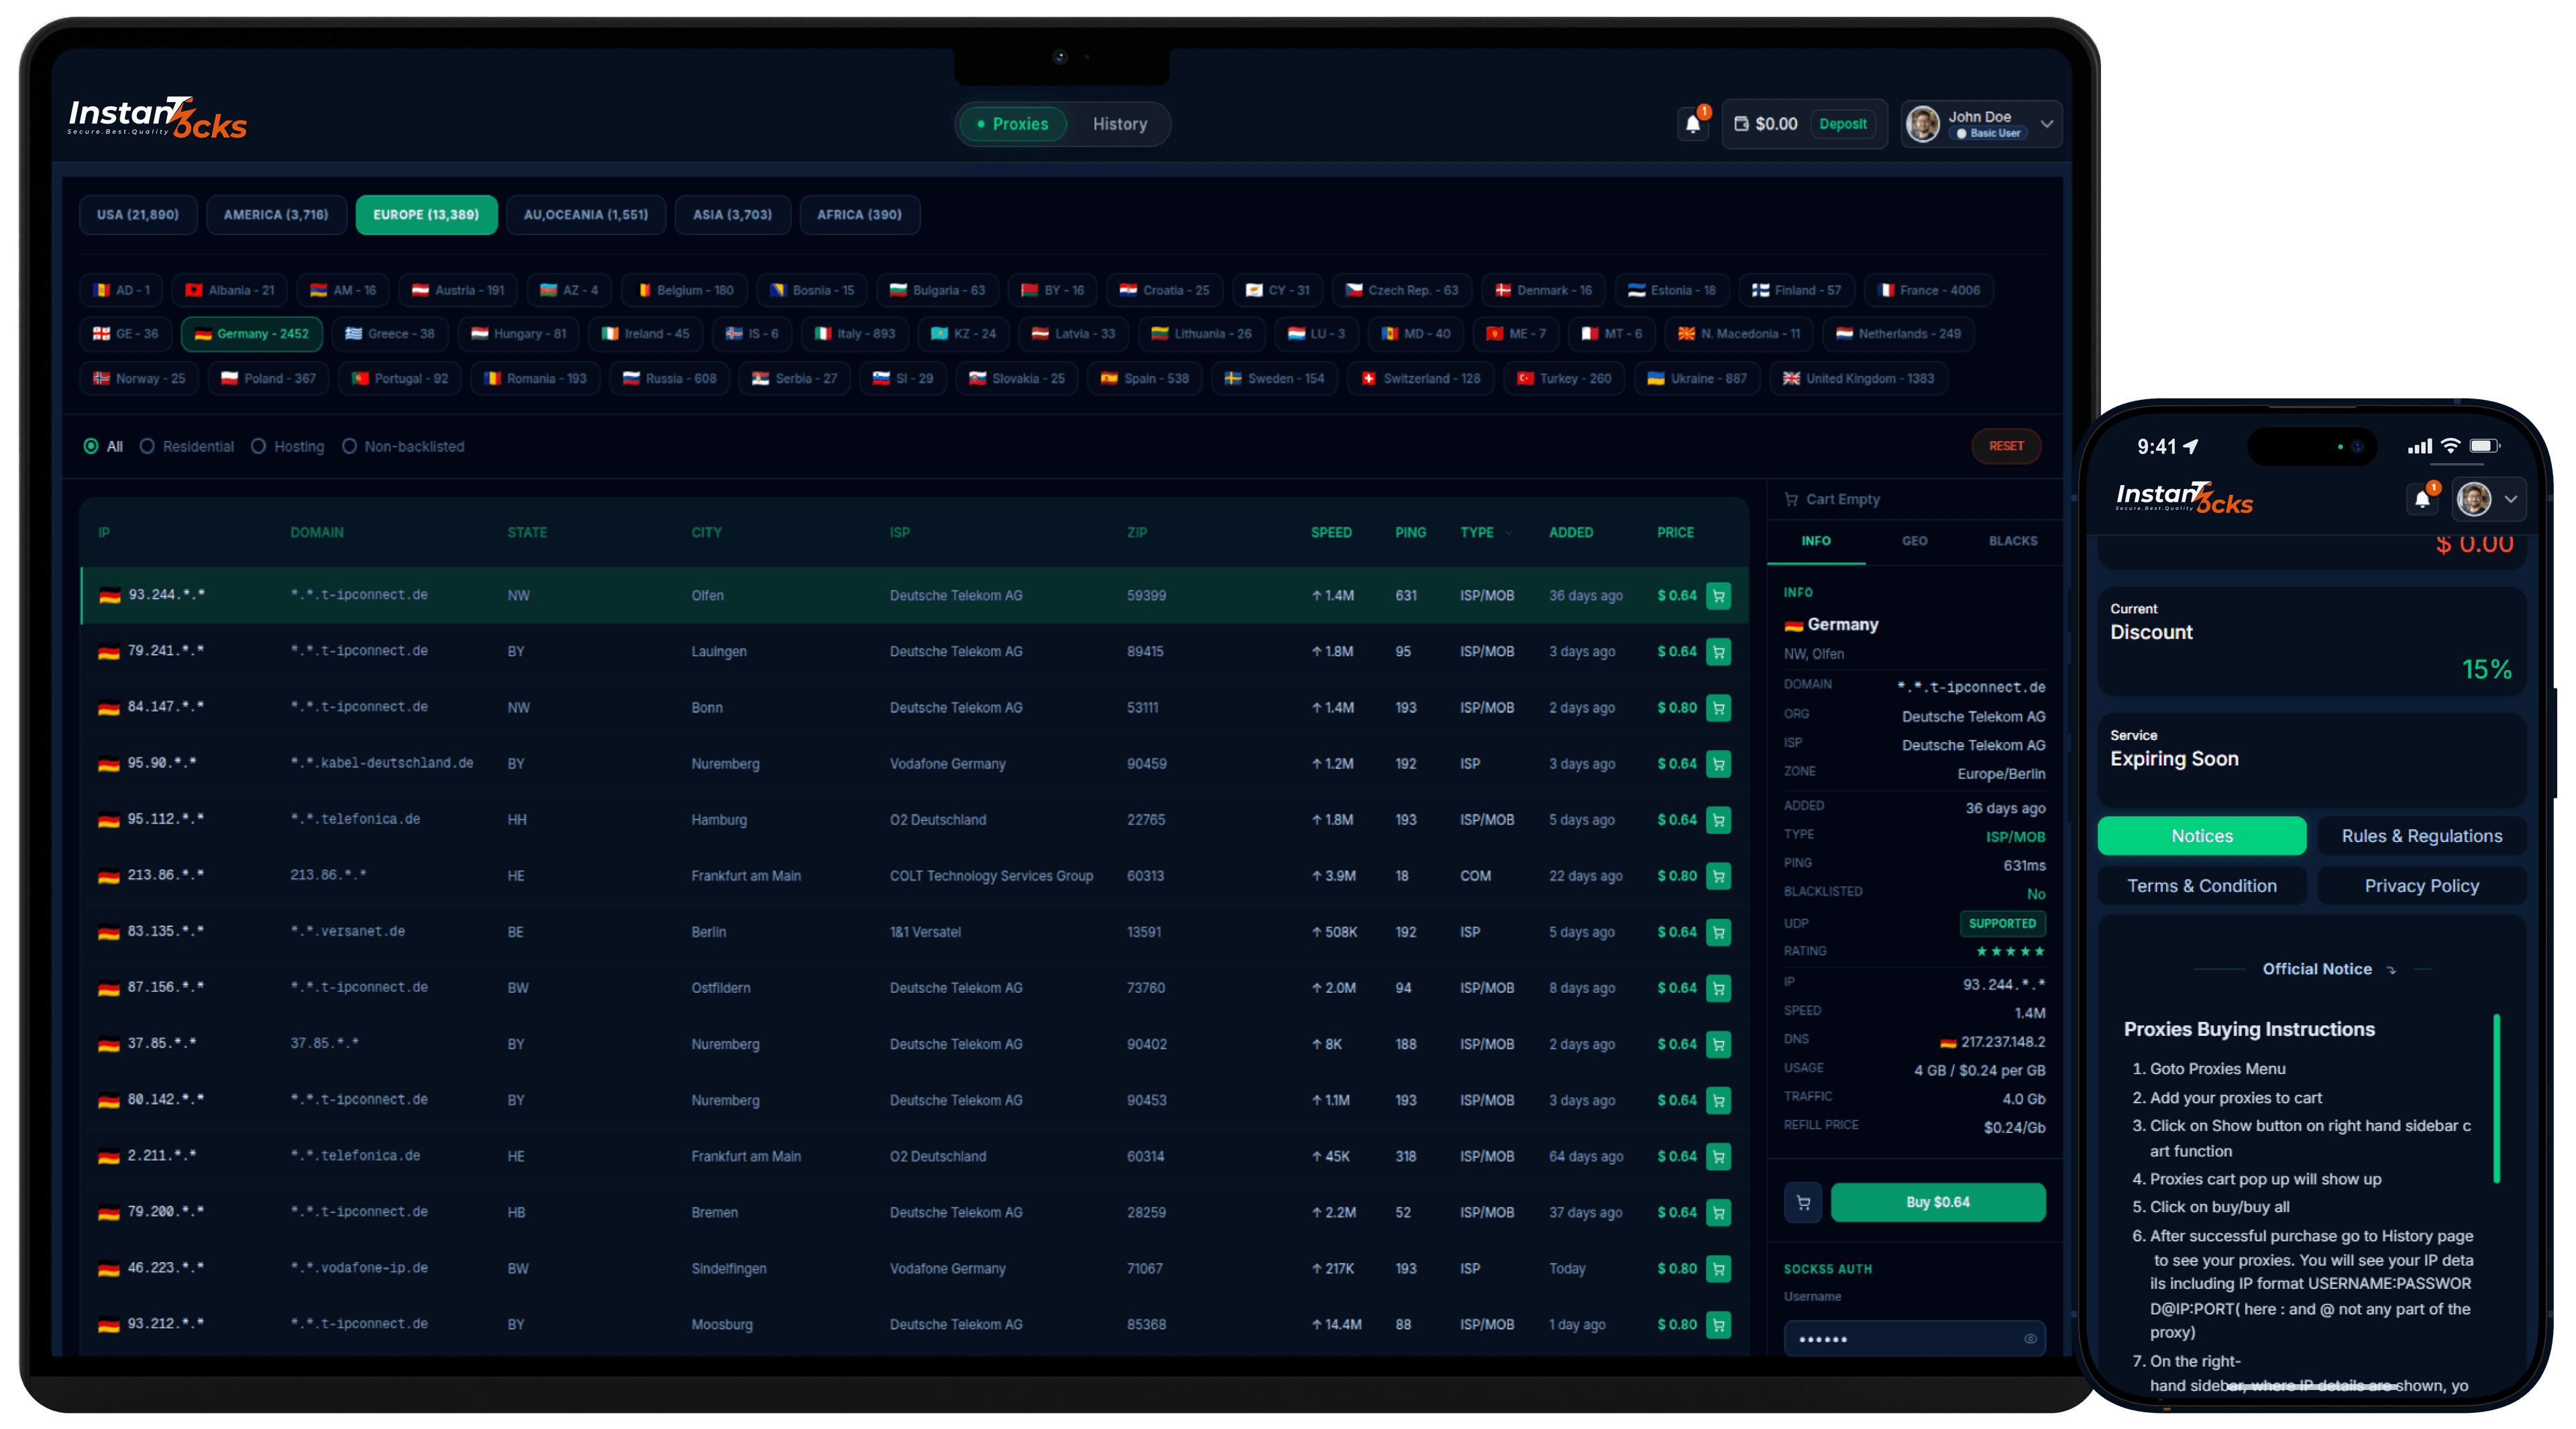
Task: Add proxy 93.212.*.* to cart
Action: [1718, 1325]
